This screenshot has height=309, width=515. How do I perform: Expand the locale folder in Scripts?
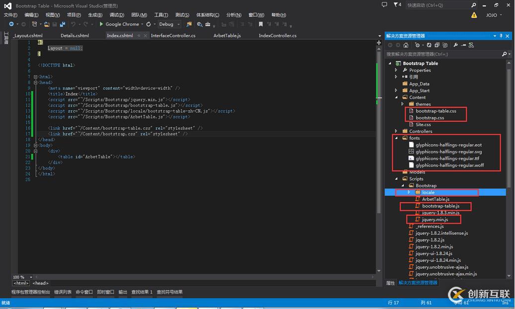(409, 192)
